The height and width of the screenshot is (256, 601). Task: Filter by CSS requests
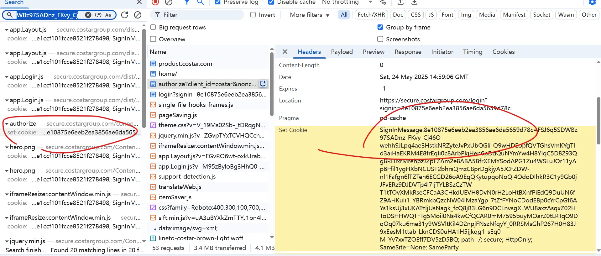click(416, 15)
